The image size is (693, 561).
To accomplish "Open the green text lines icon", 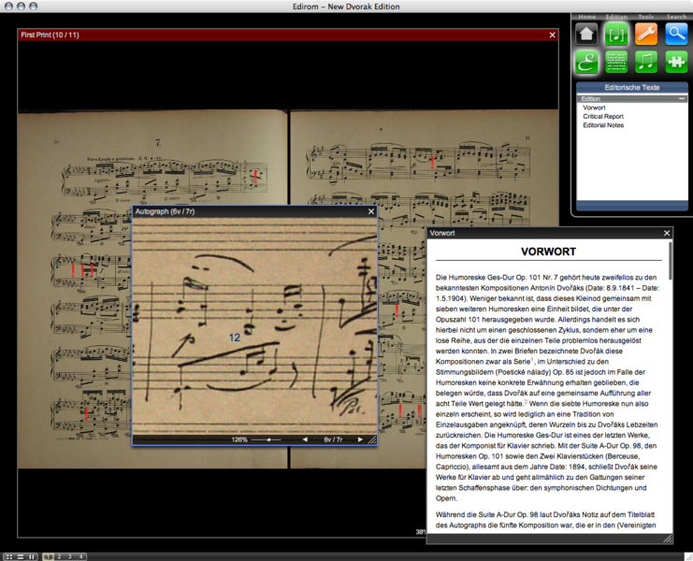I will 616,62.
